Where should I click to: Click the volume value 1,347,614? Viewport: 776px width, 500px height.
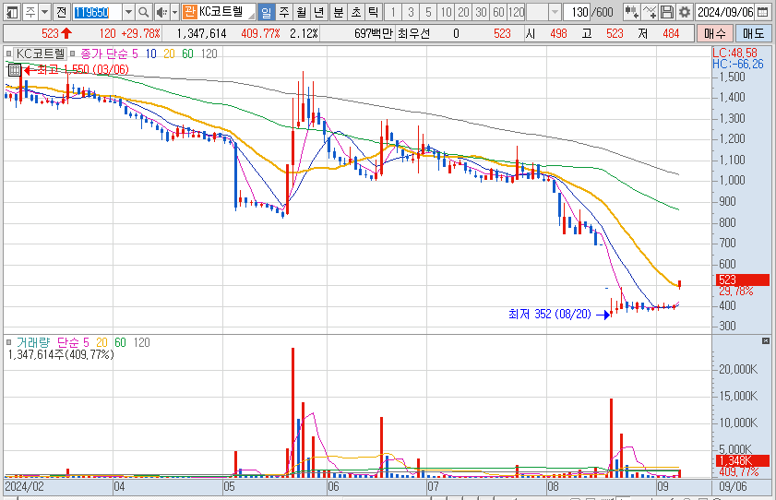[x=201, y=33]
